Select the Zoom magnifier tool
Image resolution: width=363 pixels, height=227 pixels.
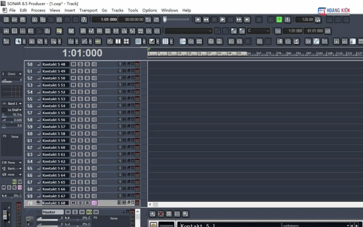(54, 41)
